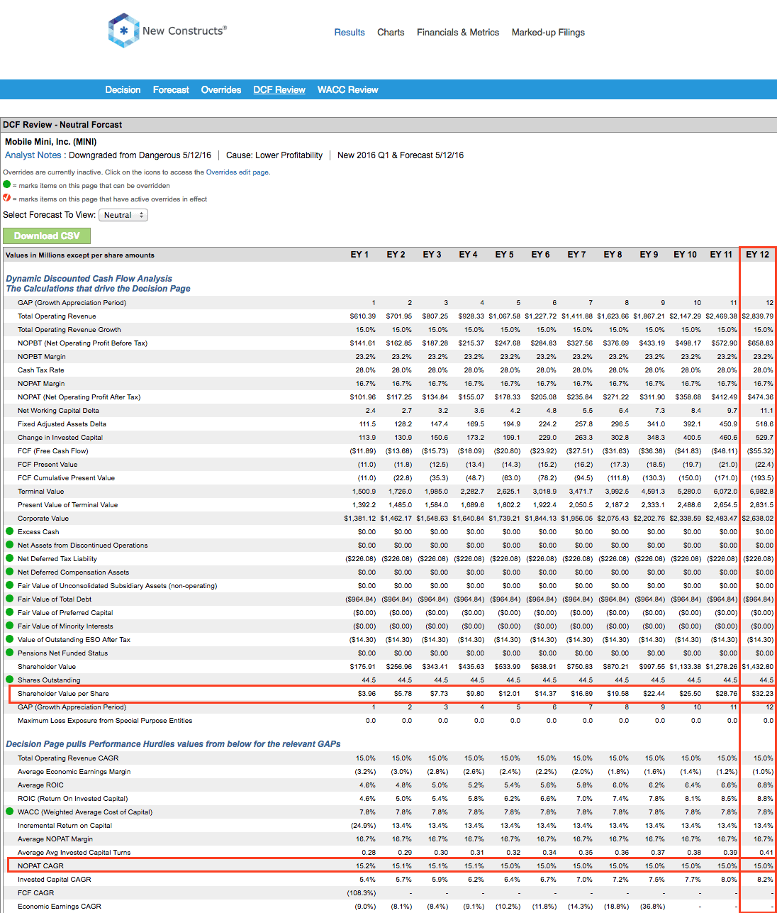Select the Shareholder Value per Share label
Screen dimensions: 777x913
pos(63,694)
